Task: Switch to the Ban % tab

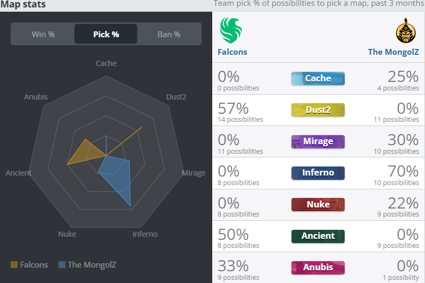Action: click(169, 34)
